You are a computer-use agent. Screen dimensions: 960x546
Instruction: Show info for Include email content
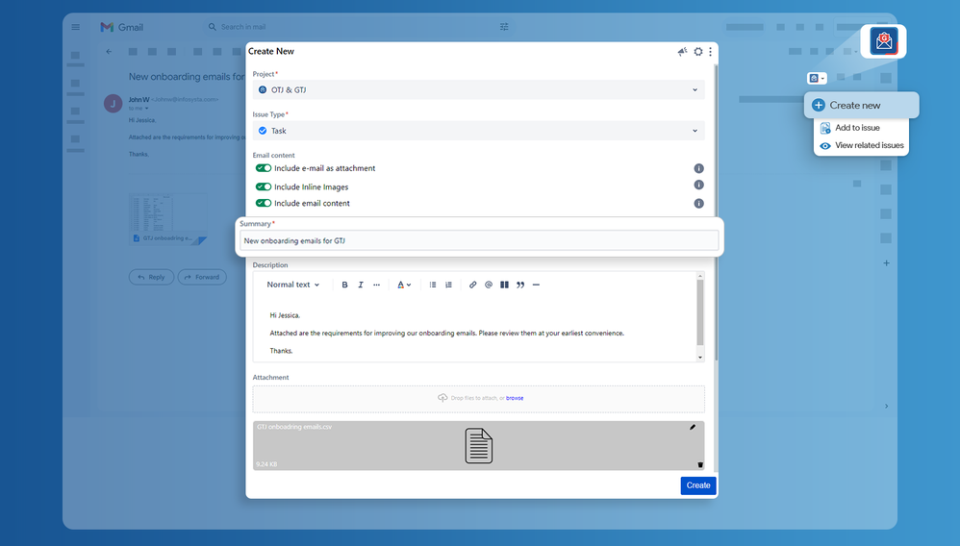click(x=698, y=203)
